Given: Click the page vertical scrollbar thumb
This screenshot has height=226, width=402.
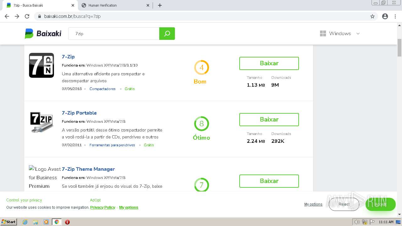Looking at the screenshot, I should 399,48.
